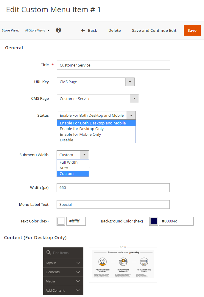The height and width of the screenshot is (297, 204).
Task: Click Save and Continue Edit
Action: coord(154,30)
